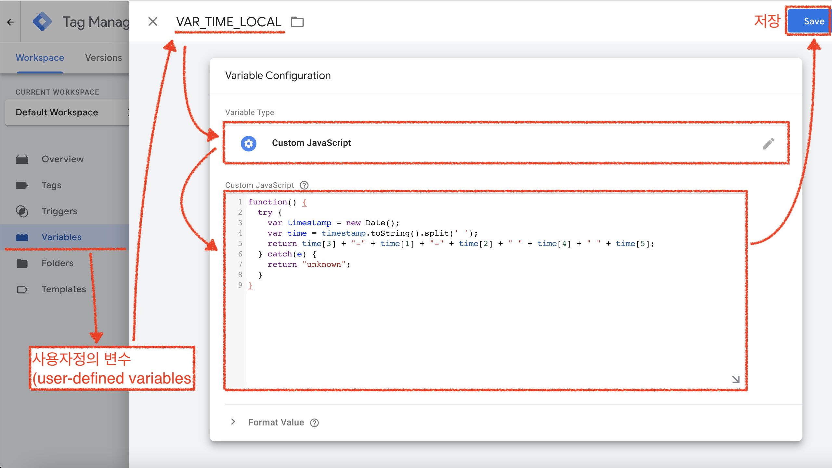The width and height of the screenshot is (832, 468).
Task: Save the VAR_TIME_LOCAL variable
Action: pos(809,21)
